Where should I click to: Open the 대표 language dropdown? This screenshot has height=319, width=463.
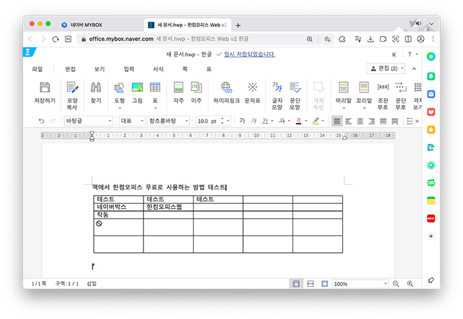(x=131, y=121)
